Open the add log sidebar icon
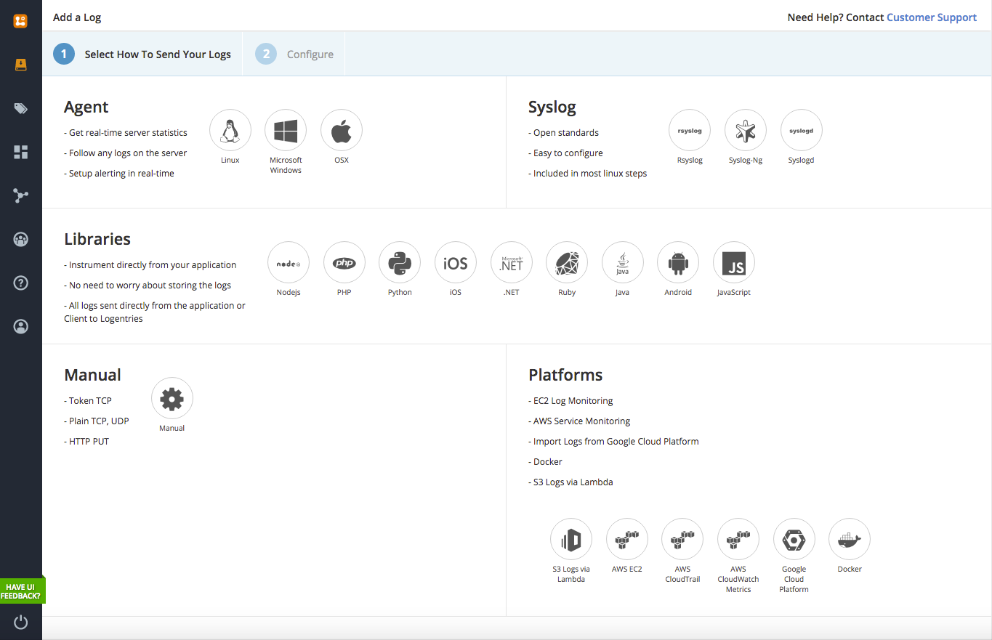The image size is (992, 640). point(21,65)
